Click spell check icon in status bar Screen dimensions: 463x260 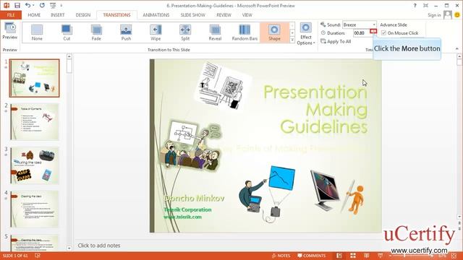click(x=38, y=256)
